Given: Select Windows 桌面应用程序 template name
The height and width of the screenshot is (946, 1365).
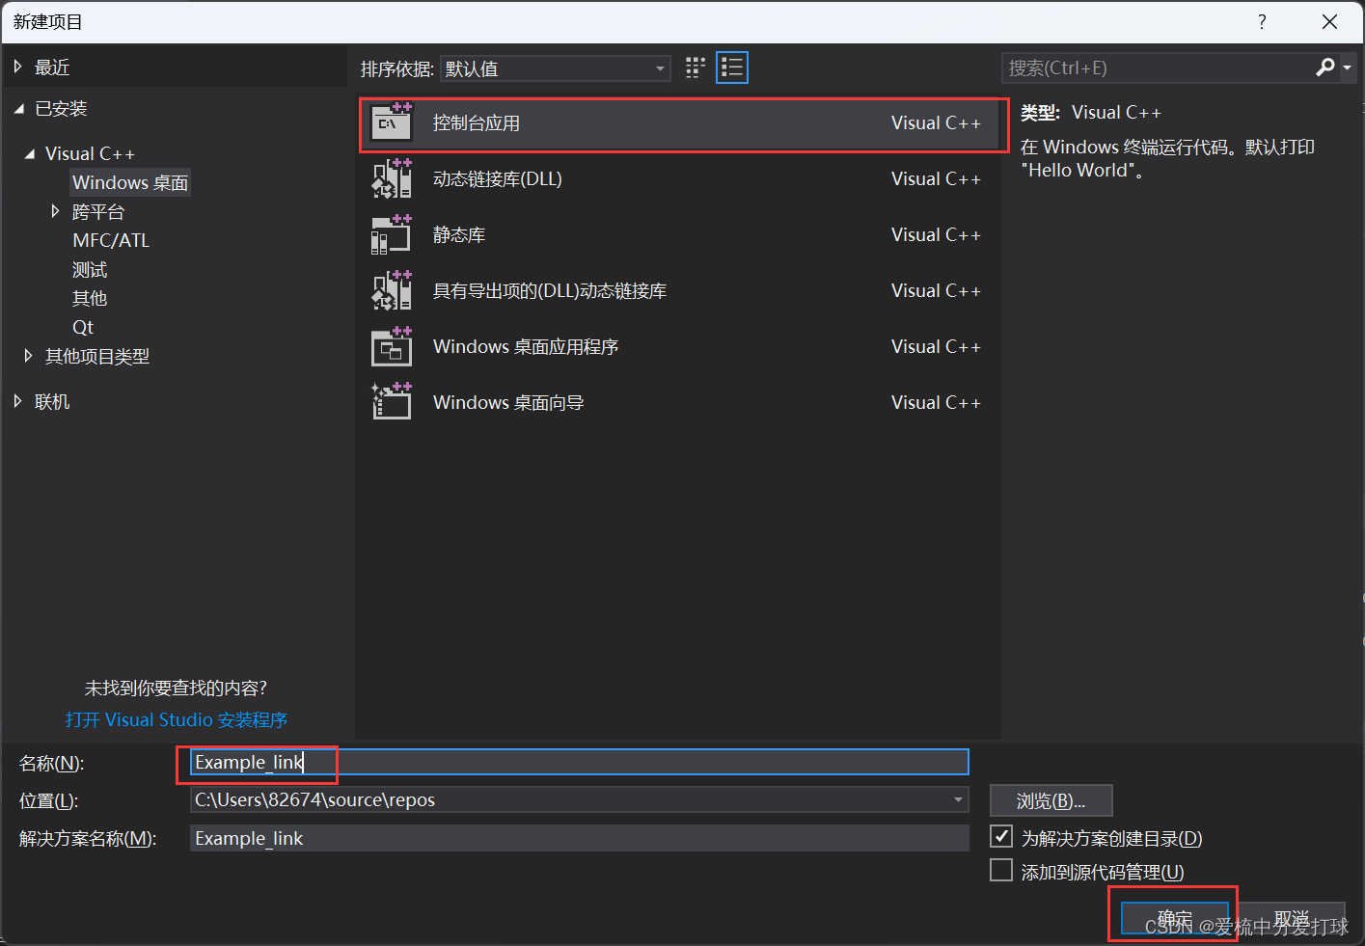Looking at the screenshot, I should coord(526,346).
